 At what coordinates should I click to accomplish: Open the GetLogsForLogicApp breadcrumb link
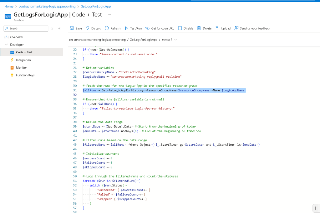96,7
